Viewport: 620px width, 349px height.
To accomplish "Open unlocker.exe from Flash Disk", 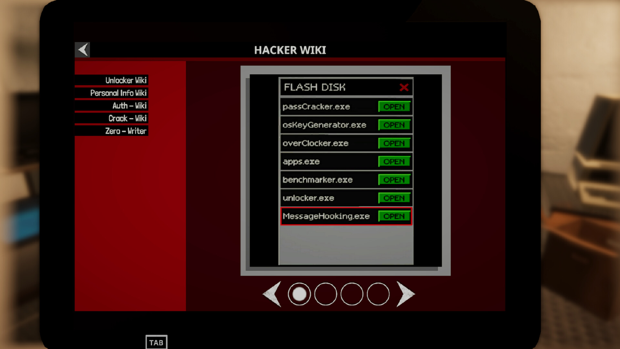I will tap(393, 198).
